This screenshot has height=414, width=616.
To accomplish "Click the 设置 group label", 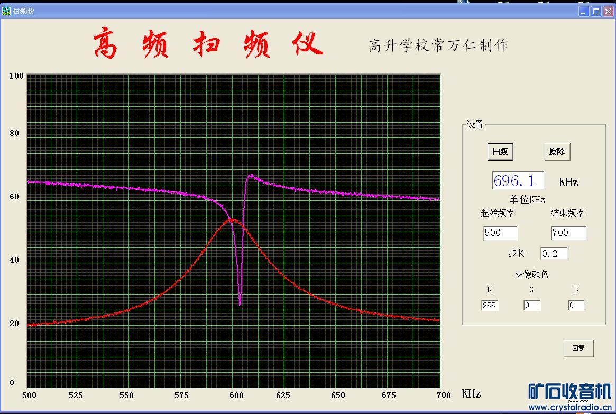I will pos(475,125).
